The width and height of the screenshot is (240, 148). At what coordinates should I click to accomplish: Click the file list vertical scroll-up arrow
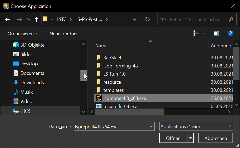(x=237, y=44)
